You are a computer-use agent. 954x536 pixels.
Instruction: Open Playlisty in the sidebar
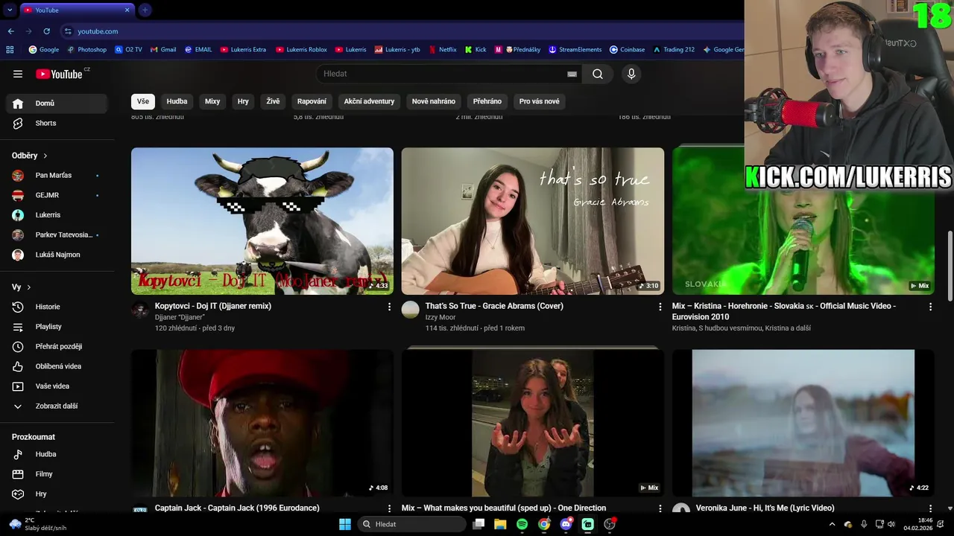pyautogui.click(x=57, y=327)
